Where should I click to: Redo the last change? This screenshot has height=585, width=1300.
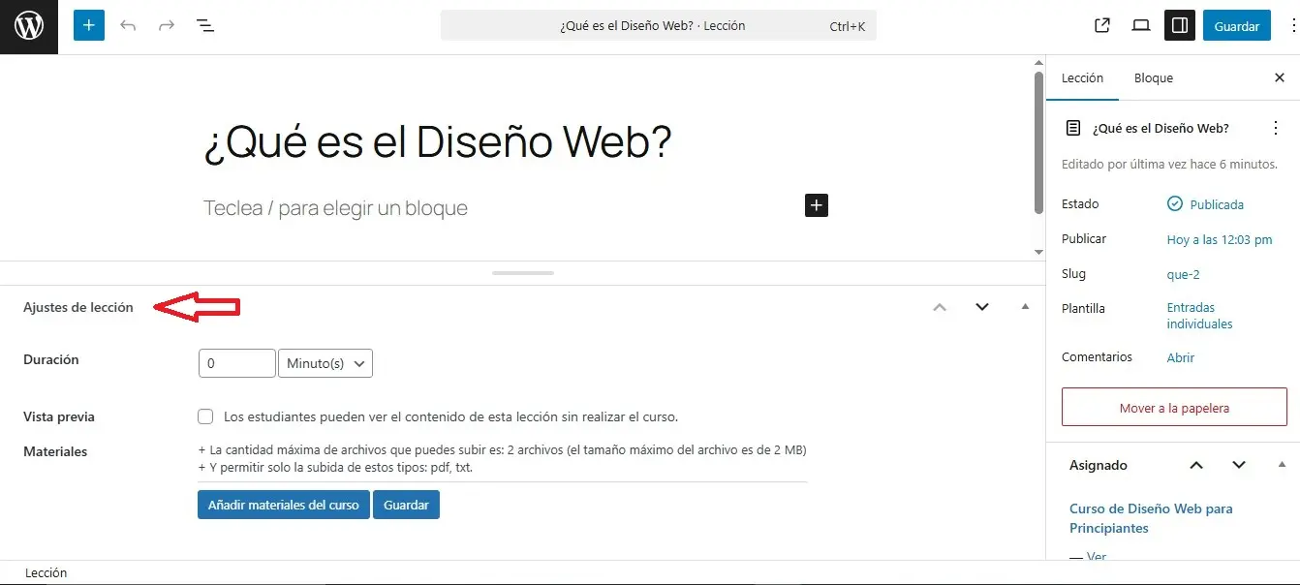click(167, 26)
